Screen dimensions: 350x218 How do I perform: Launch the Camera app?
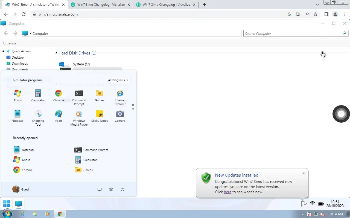click(x=120, y=116)
